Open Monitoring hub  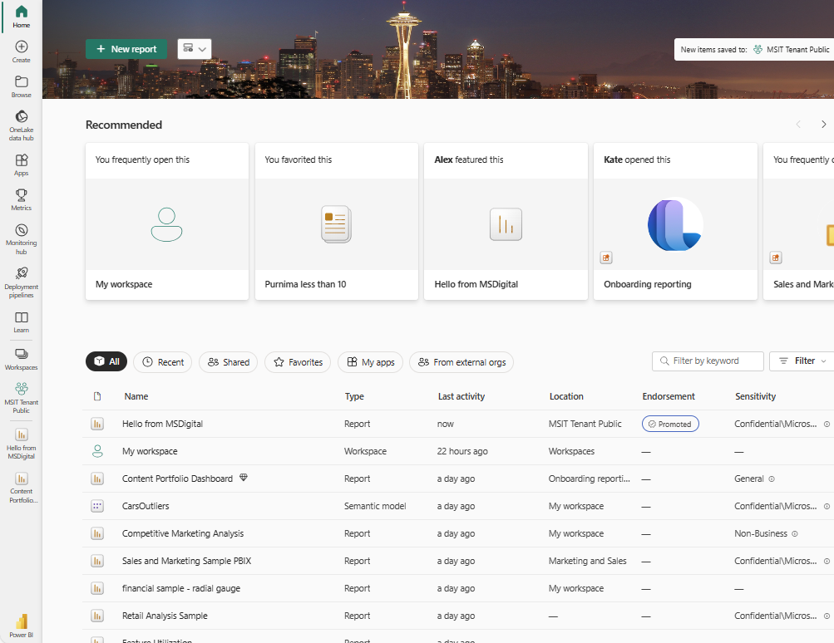(22, 238)
